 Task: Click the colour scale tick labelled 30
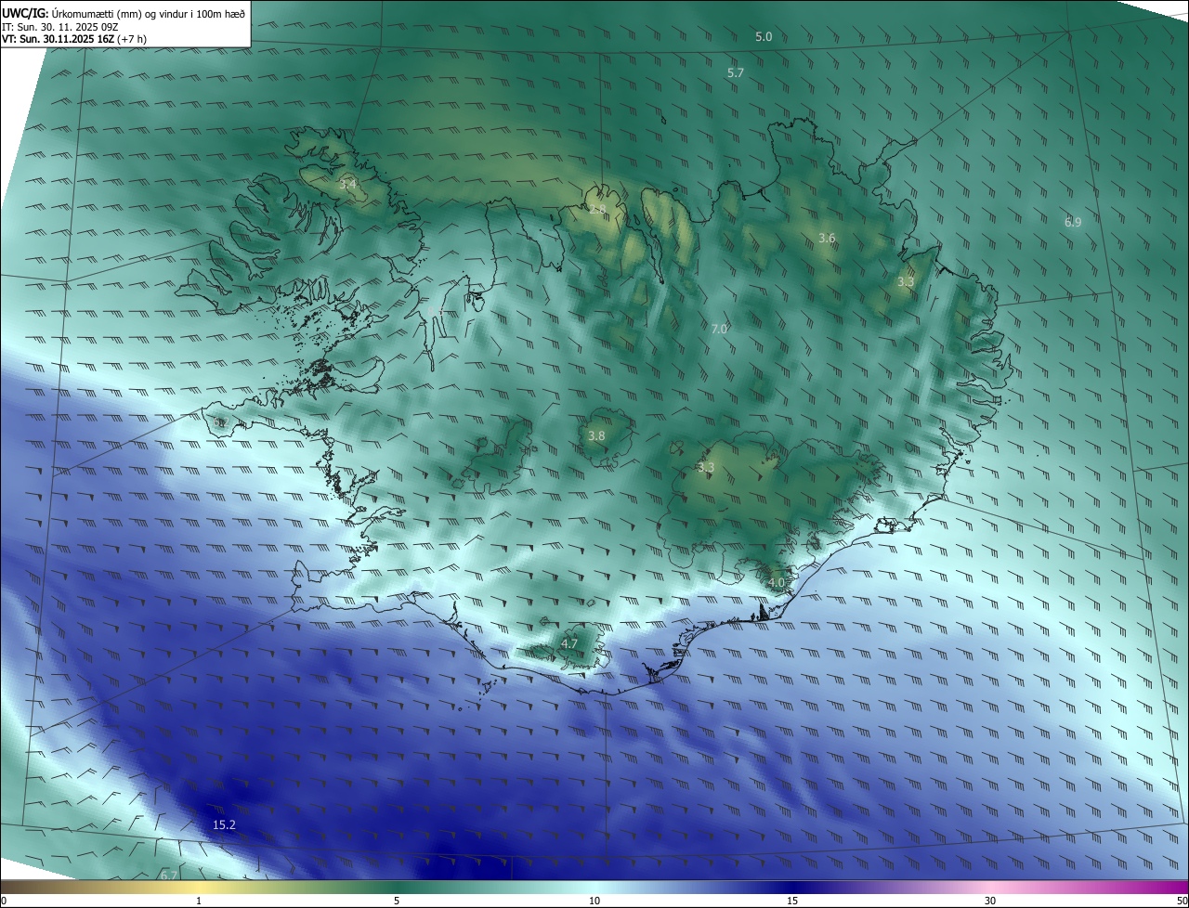tap(990, 901)
